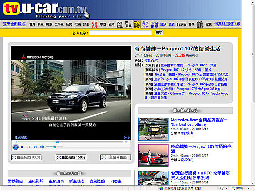
Task: Open related Peugeot 107 1.0 specs and pictures link
Action: [186, 70]
